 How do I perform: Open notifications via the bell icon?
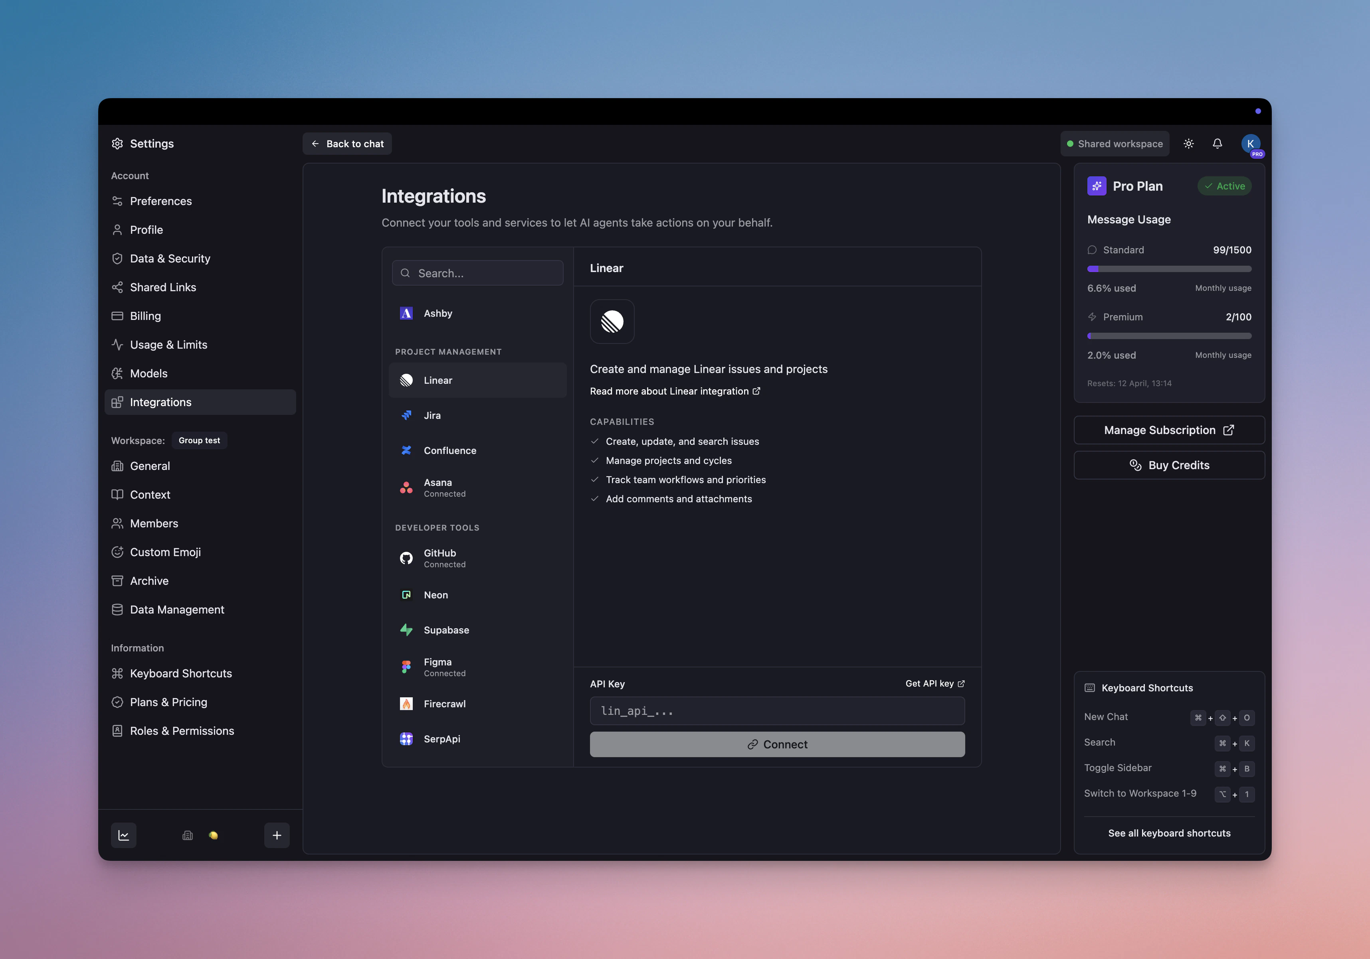point(1218,143)
